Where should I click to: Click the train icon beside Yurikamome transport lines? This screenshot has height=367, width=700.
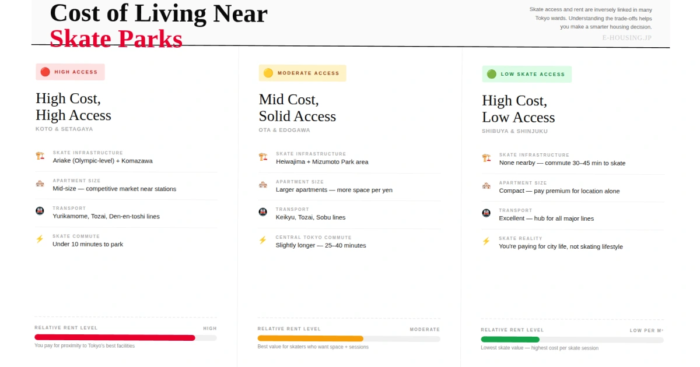40,211
